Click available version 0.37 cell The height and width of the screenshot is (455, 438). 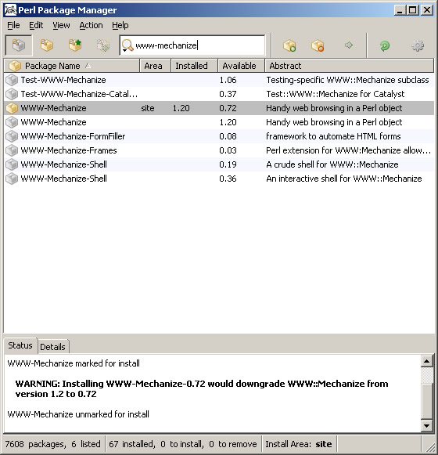228,94
